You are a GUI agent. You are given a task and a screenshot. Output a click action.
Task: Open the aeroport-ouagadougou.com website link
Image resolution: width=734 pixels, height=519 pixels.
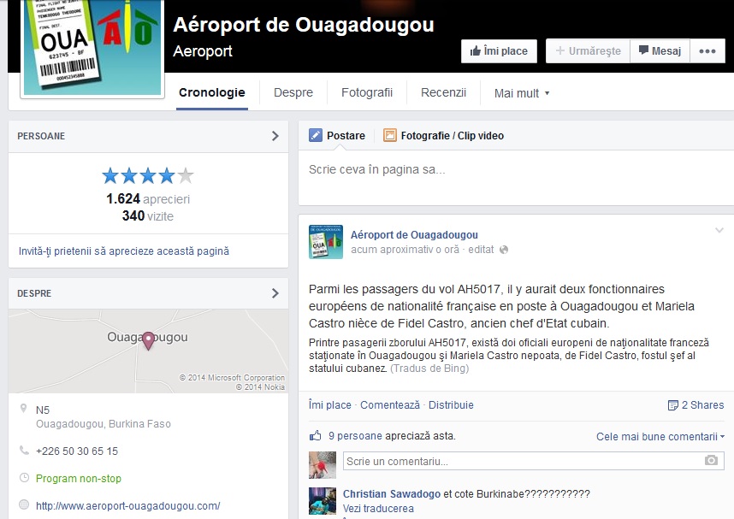click(127, 505)
